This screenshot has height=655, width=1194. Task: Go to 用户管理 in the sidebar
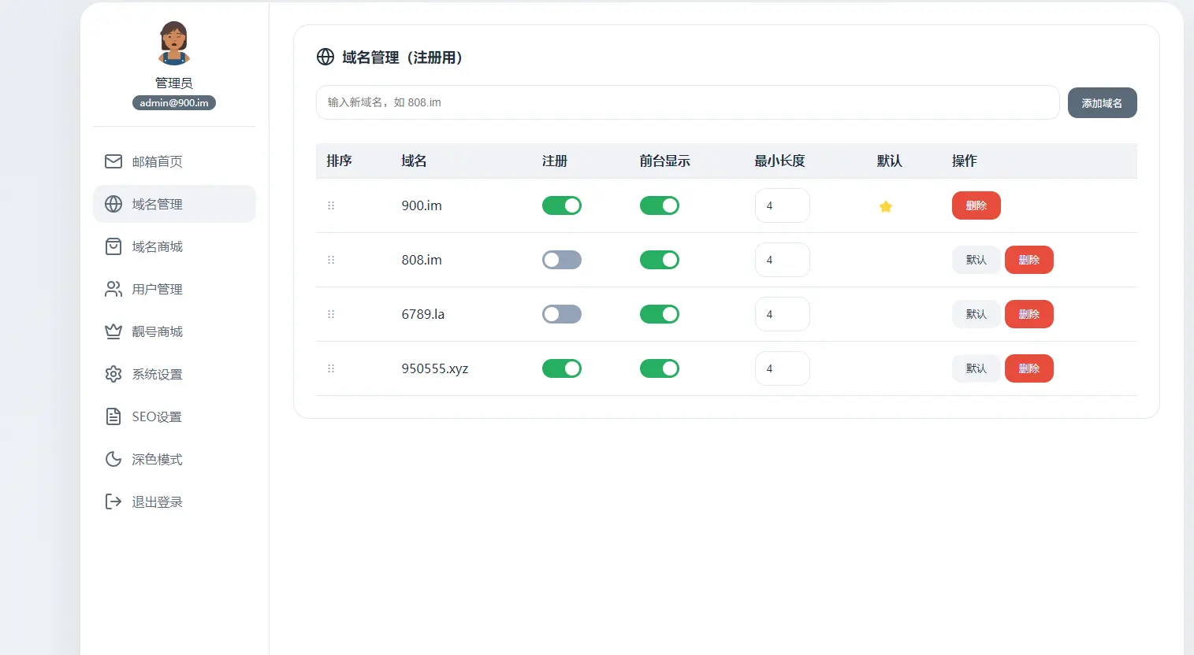[x=174, y=289]
